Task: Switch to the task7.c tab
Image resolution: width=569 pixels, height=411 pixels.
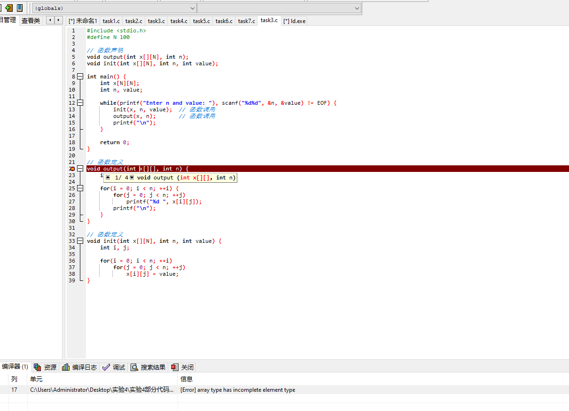Action: click(x=247, y=21)
